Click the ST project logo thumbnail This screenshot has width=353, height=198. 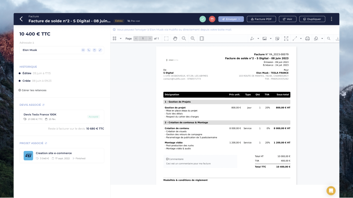(28, 155)
